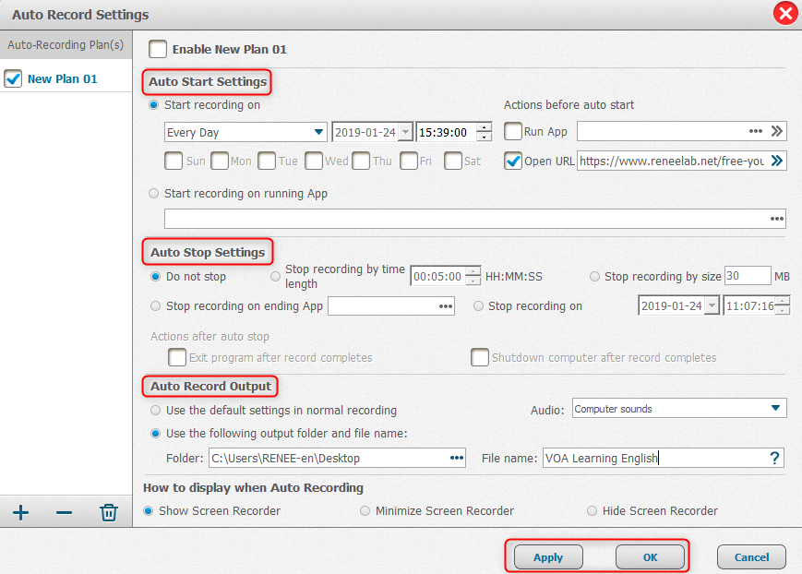The width and height of the screenshot is (802, 574).
Task: Remove plan using the minus icon
Action: [64, 512]
